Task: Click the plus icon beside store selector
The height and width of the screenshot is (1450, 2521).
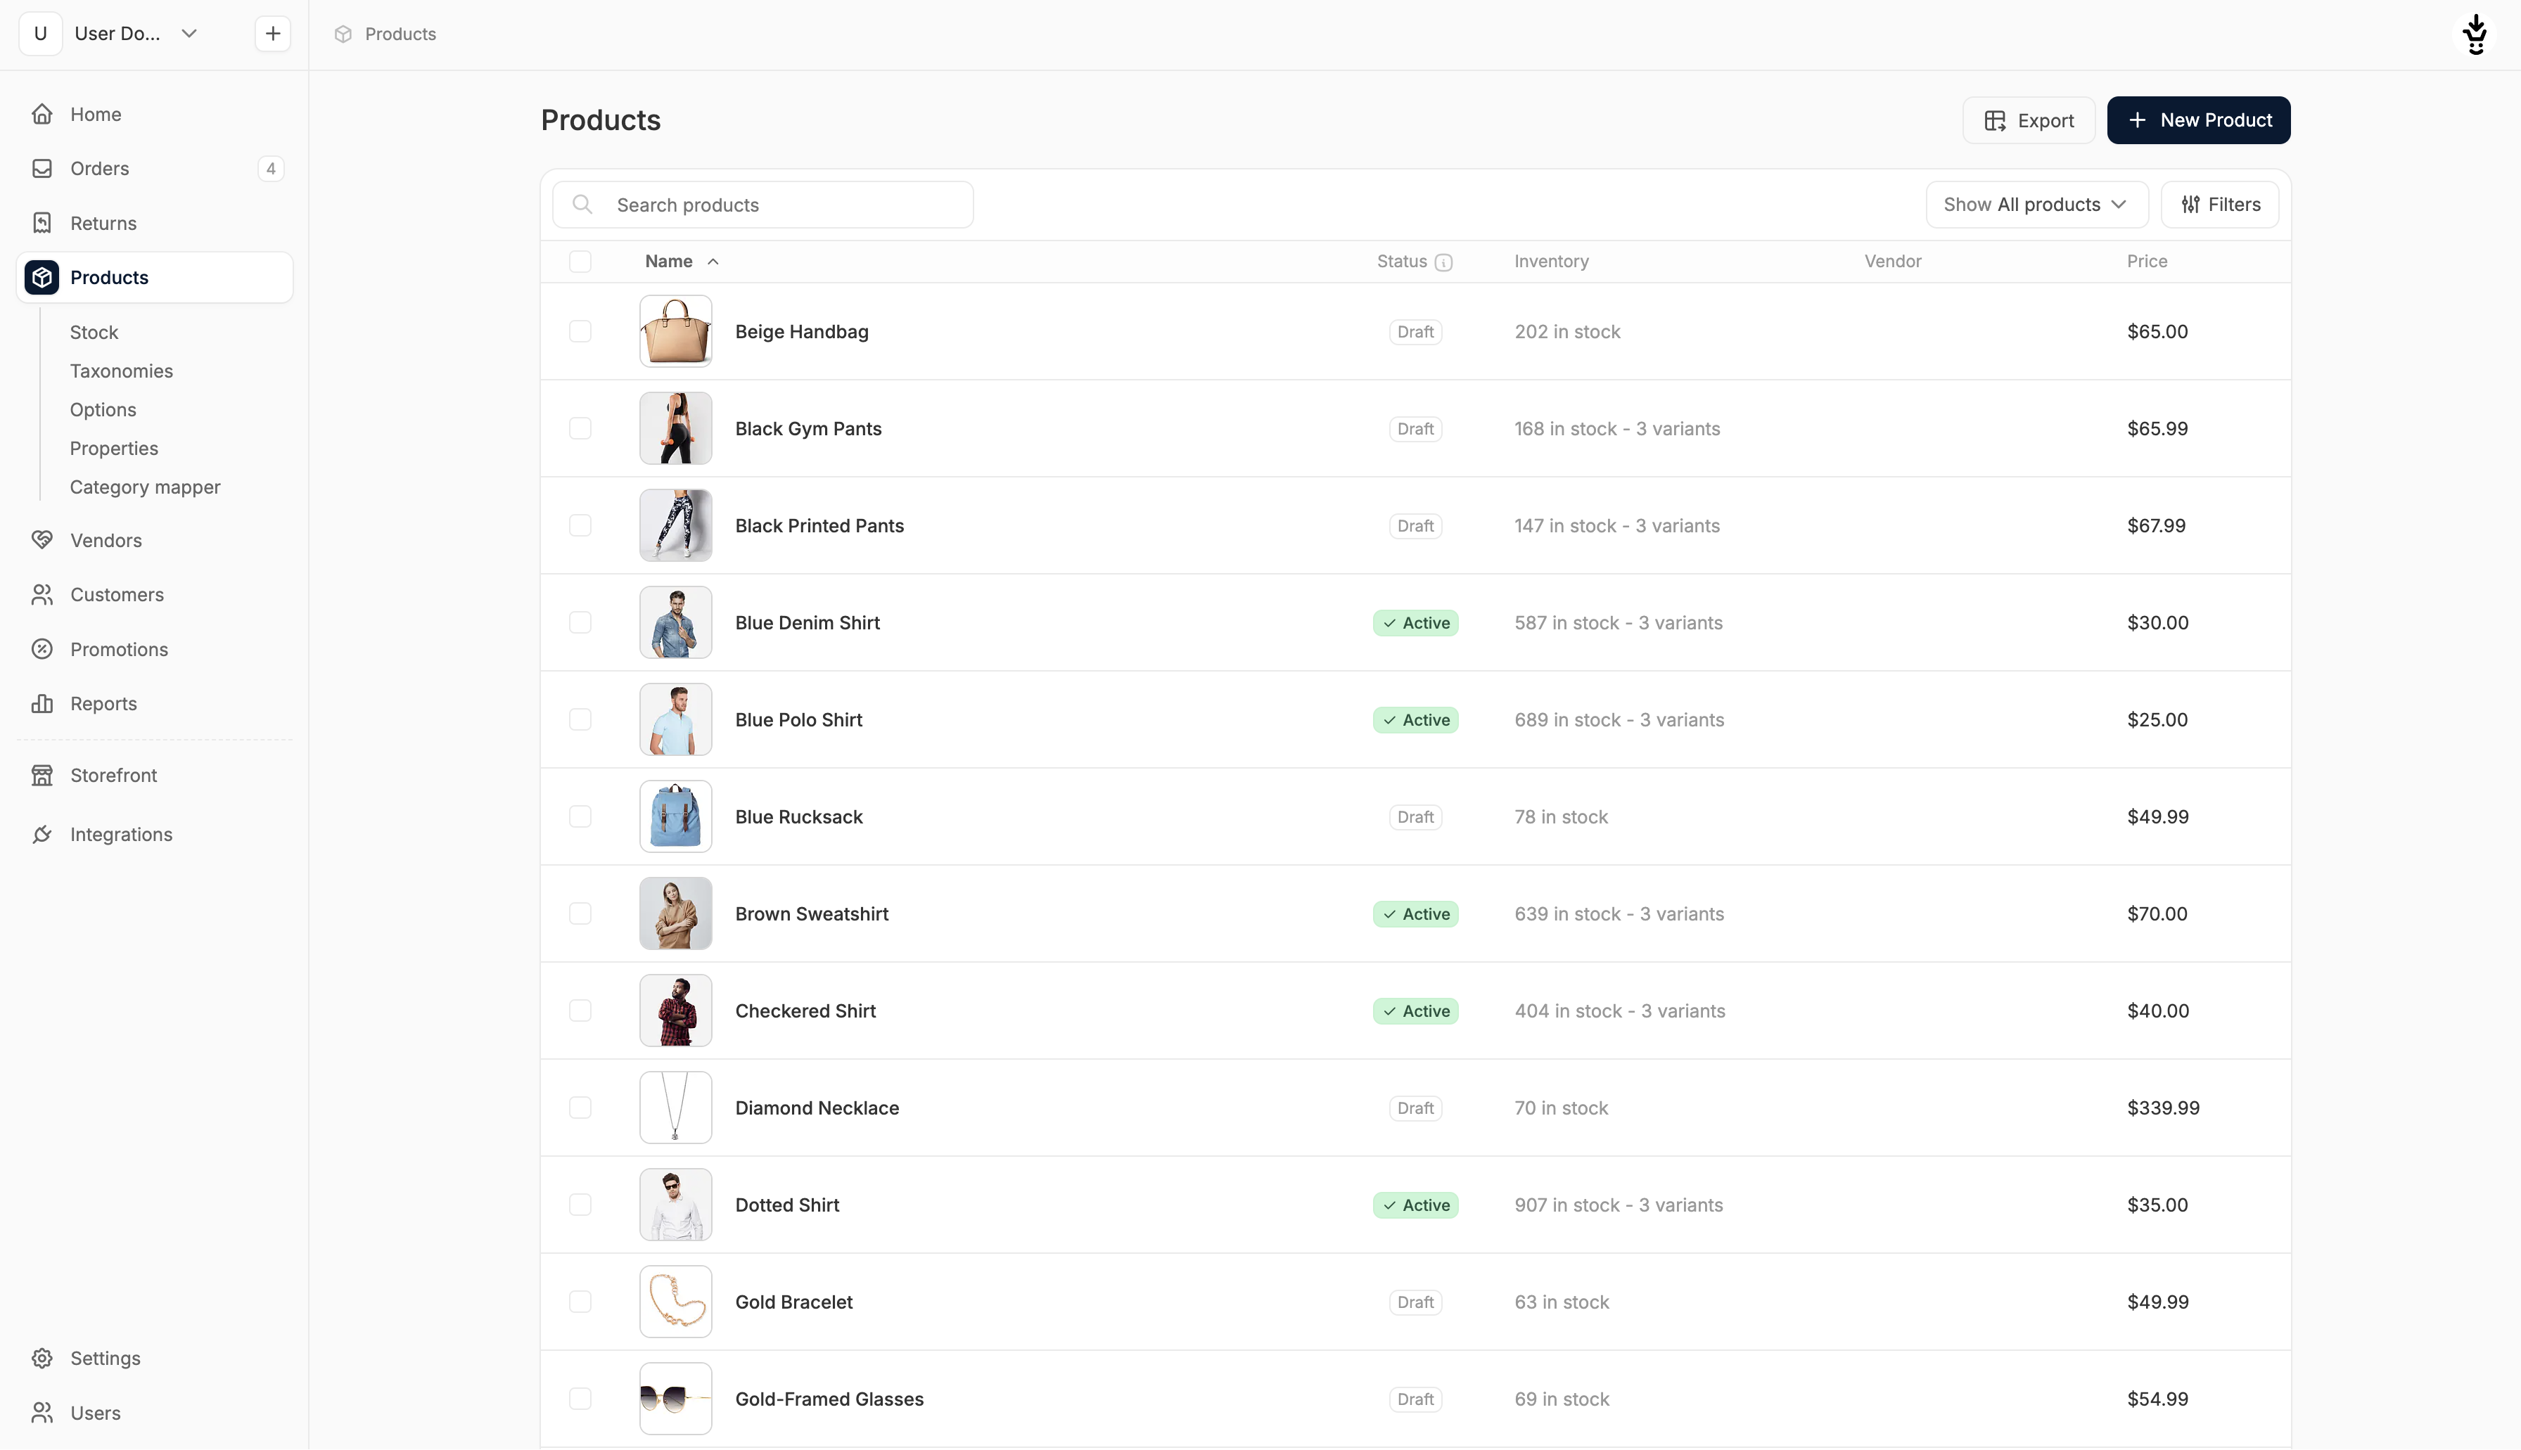Action: pos(272,34)
